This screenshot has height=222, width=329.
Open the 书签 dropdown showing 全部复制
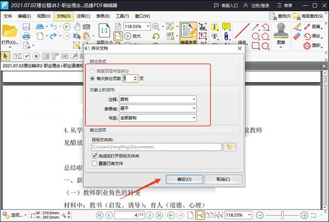(x=158, y=118)
